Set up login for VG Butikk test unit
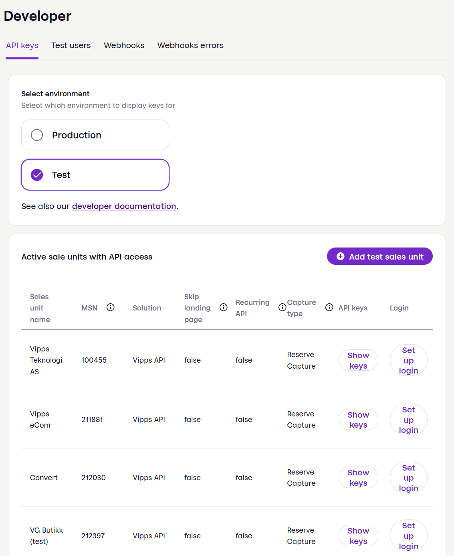Screen dimensions: 454x556 [x=408, y=536]
